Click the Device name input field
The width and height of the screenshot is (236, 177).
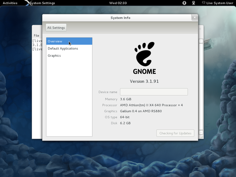154,92
